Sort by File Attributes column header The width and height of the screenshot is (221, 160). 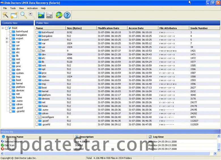174,28
